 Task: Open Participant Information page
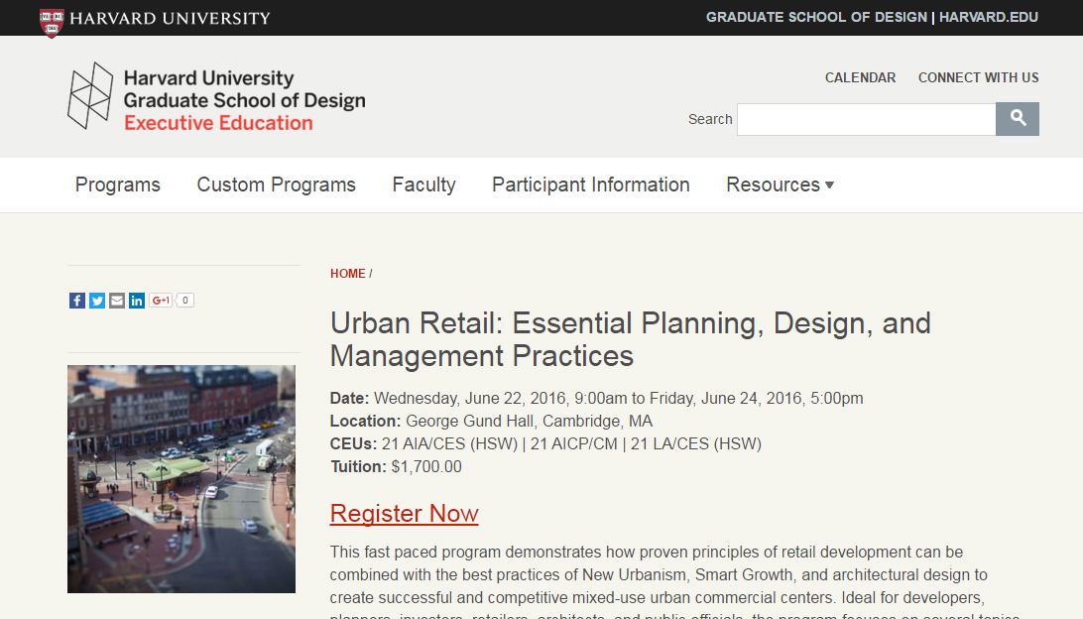coord(590,185)
